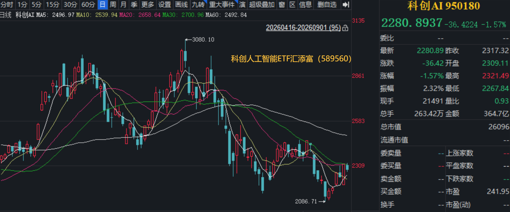The height and width of the screenshot is (212, 510).
Task: Click the date range 20260416-20260901 link
Action: pyautogui.click(x=303, y=28)
